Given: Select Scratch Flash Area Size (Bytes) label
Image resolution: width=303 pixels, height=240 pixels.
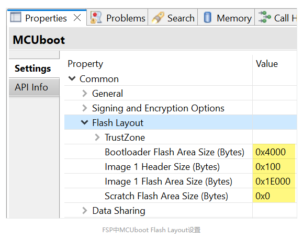Looking at the screenshot, I should click(x=166, y=196).
